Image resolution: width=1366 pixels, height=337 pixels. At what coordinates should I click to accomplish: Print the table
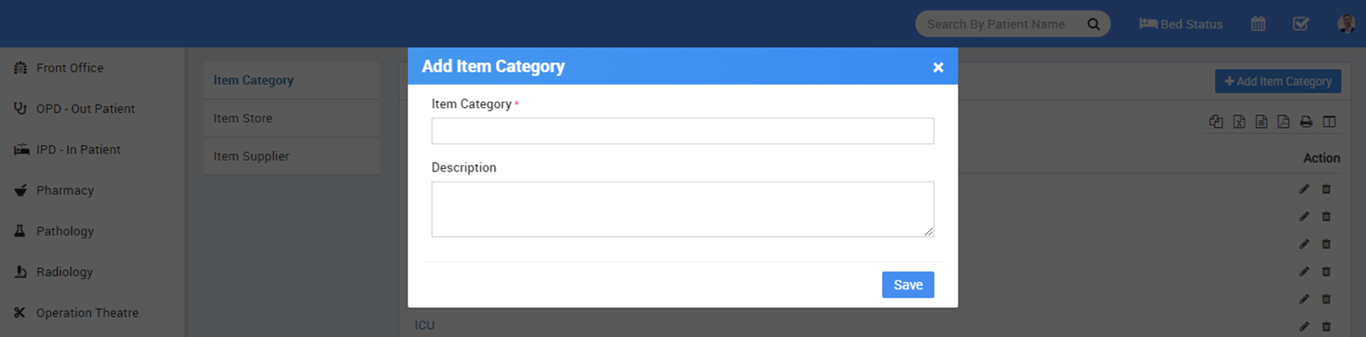[1306, 121]
